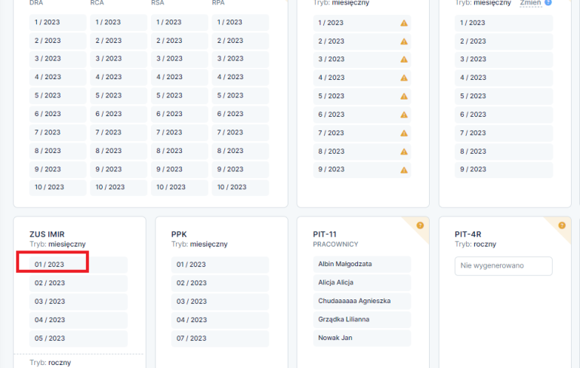Click the warning triangle beside 9 / 2023
Screen dimensions: 580x368
click(x=403, y=170)
